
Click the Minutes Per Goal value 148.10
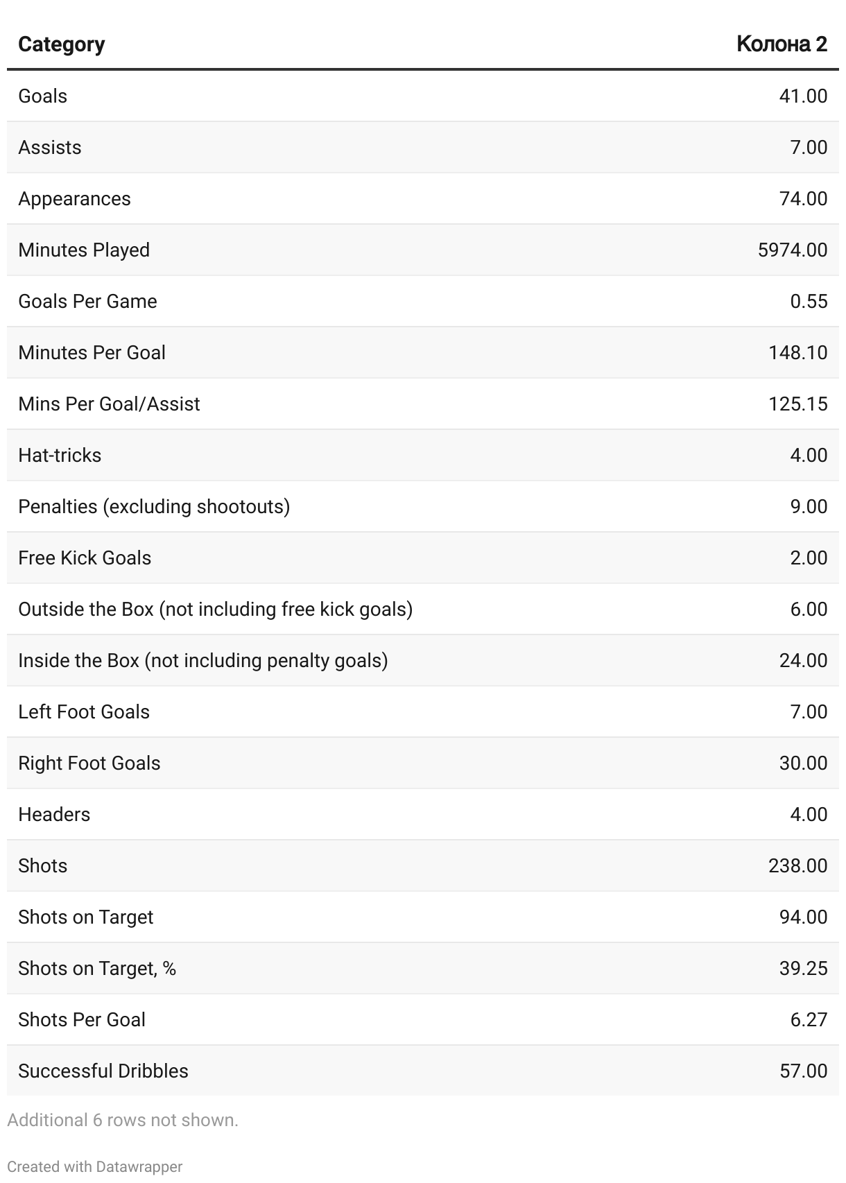[x=797, y=352]
